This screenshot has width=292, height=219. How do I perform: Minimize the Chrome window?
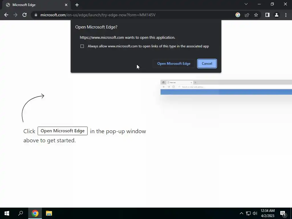click(259, 4)
